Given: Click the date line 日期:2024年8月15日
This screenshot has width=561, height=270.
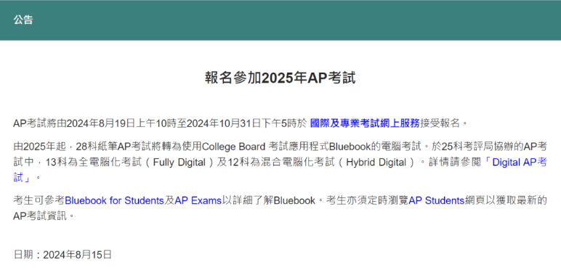Looking at the screenshot, I should [62, 255].
